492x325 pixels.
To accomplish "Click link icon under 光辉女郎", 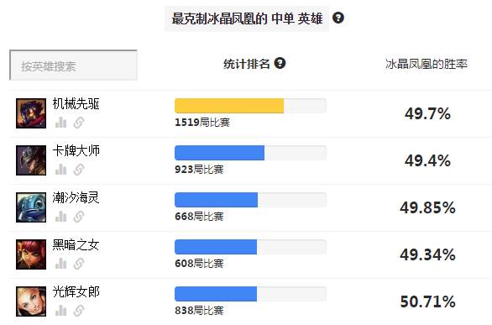I will (x=79, y=311).
